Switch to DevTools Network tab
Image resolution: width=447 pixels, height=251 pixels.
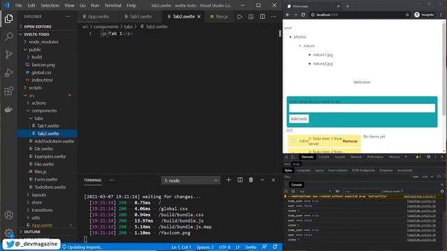pyautogui.click(x=356, y=157)
